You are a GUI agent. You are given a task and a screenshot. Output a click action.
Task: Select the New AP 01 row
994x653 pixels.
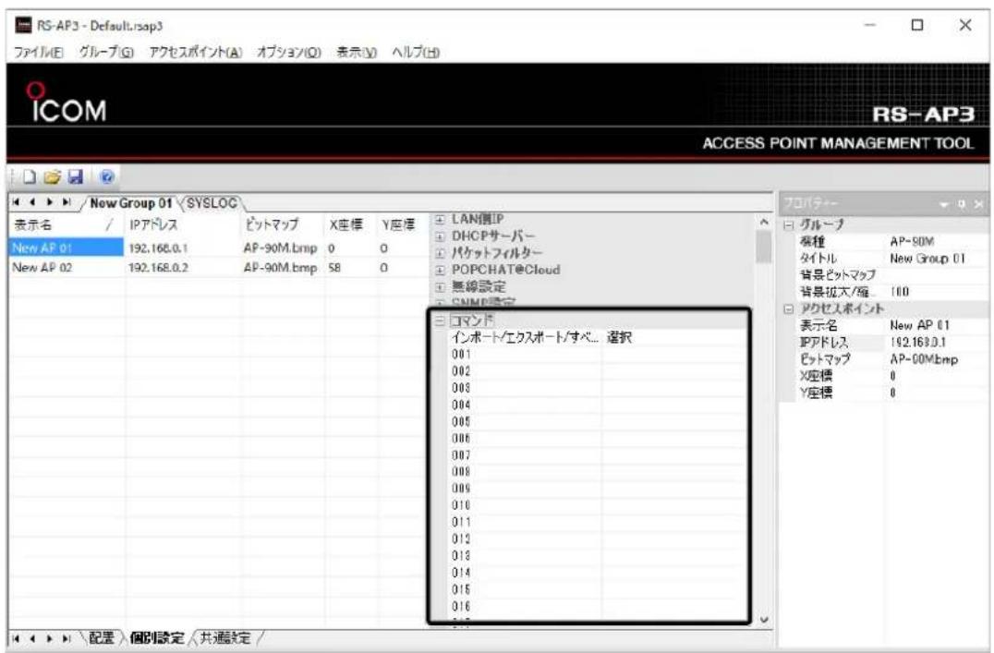point(215,248)
